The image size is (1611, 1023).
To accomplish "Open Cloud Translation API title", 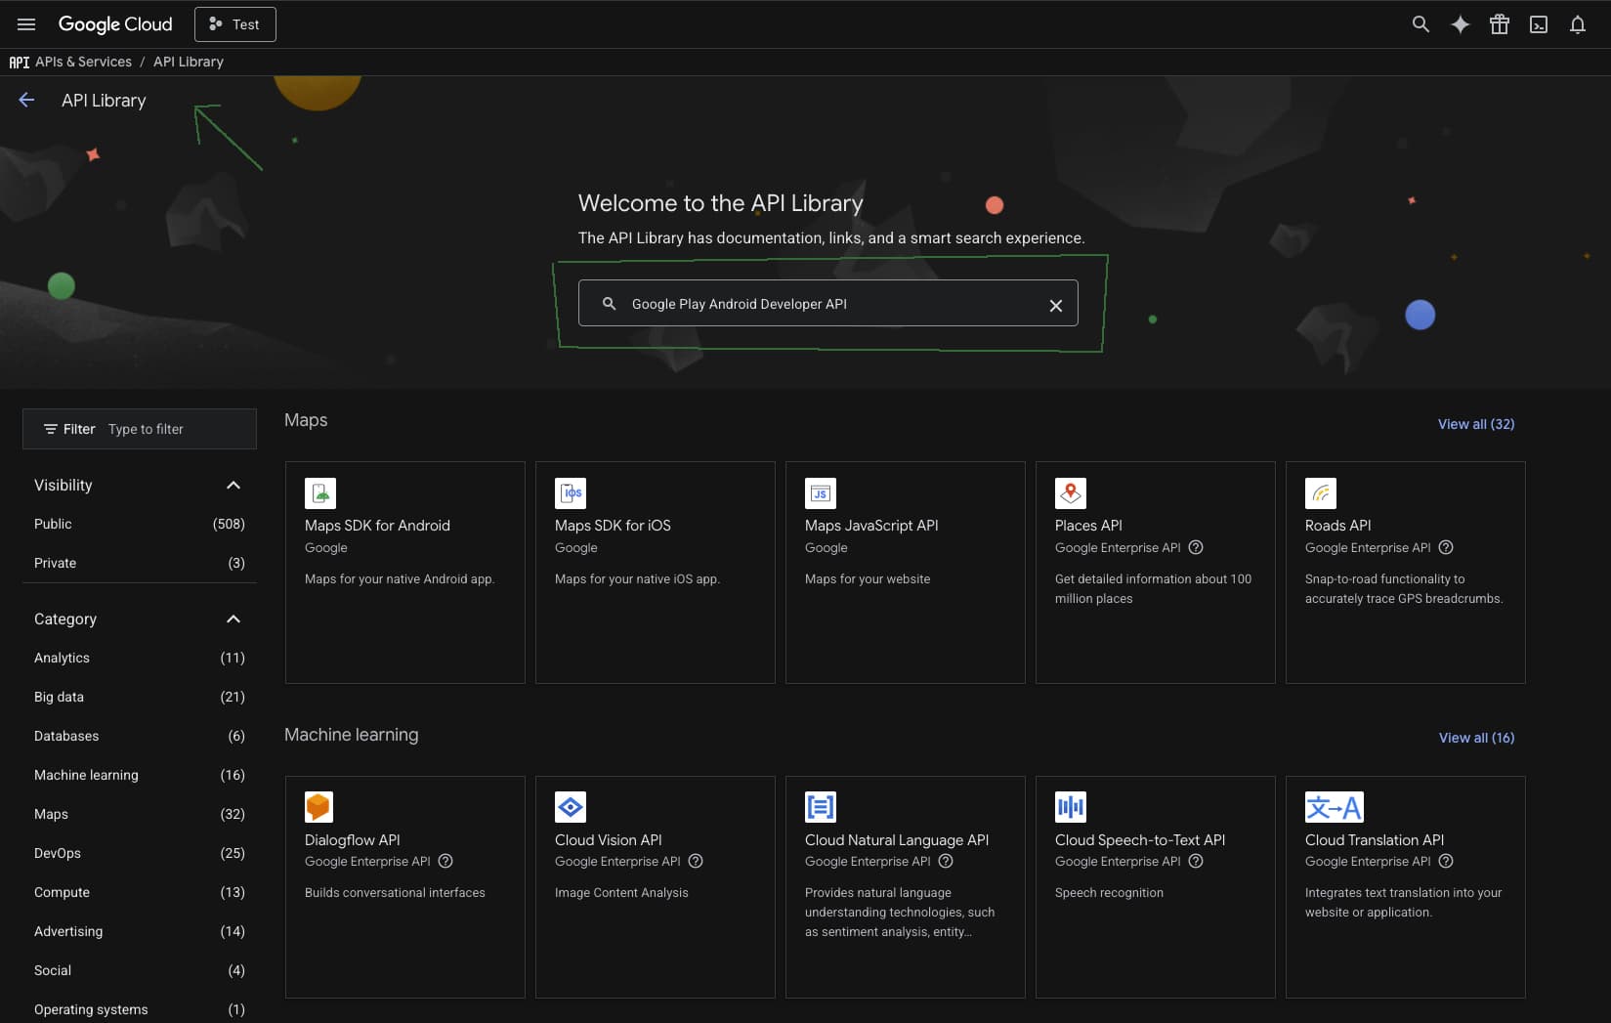I will [1375, 840].
